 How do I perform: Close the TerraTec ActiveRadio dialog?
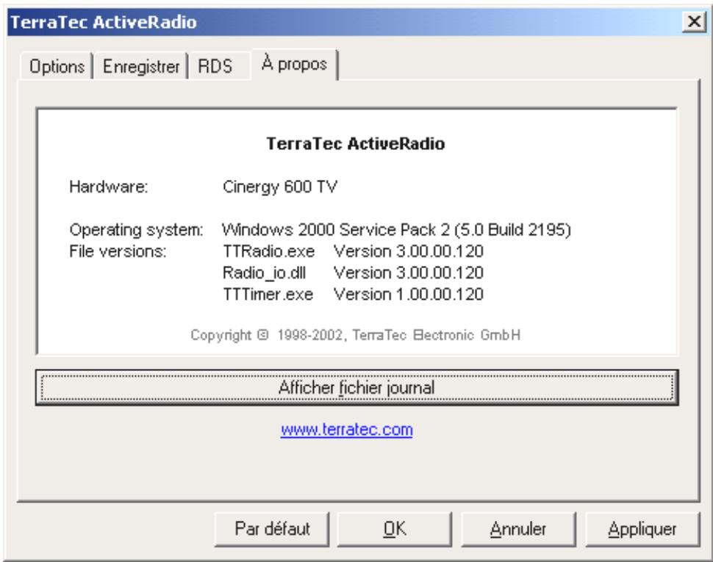[x=693, y=21]
